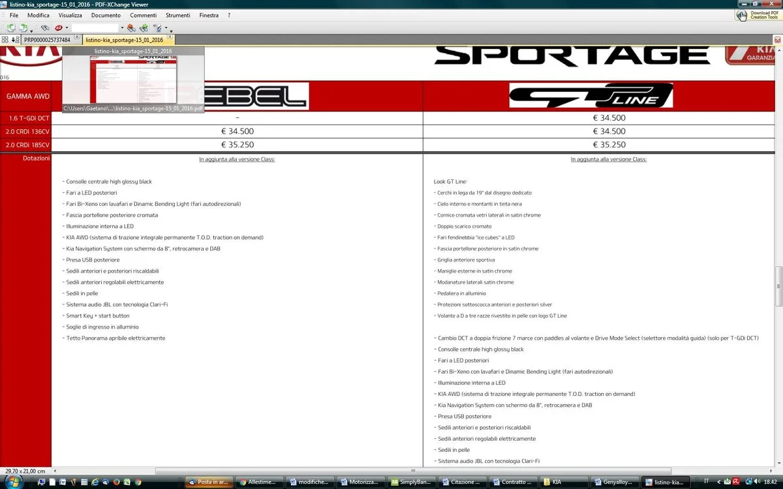783x489 pixels.
Task: Switch to 'Posta in ar...' taskbar window
Action: click(209, 482)
